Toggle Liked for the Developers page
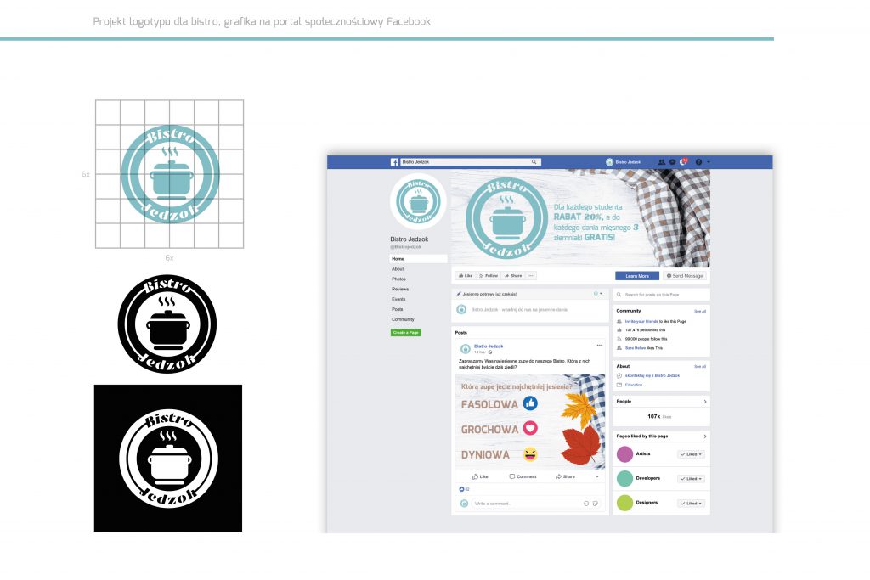Screen dimensions: 870x580 (691, 478)
